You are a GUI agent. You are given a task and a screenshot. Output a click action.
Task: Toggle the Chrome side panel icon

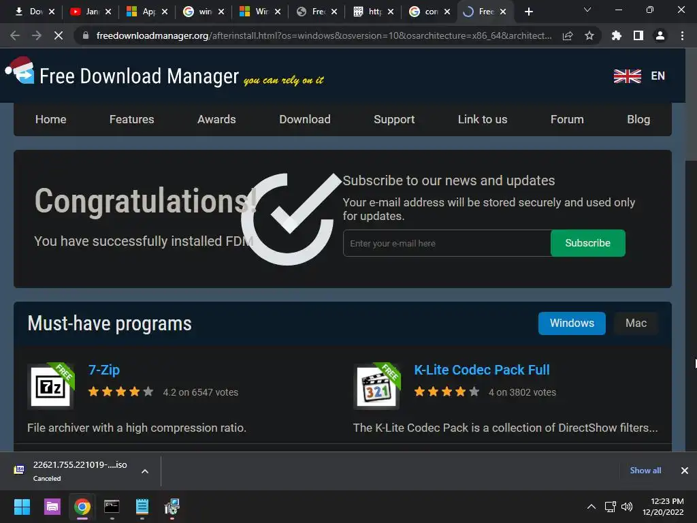tap(638, 35)
